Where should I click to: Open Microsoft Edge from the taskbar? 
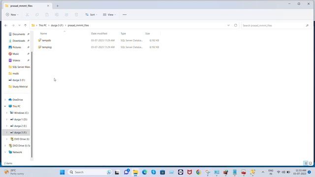[144, 172]
